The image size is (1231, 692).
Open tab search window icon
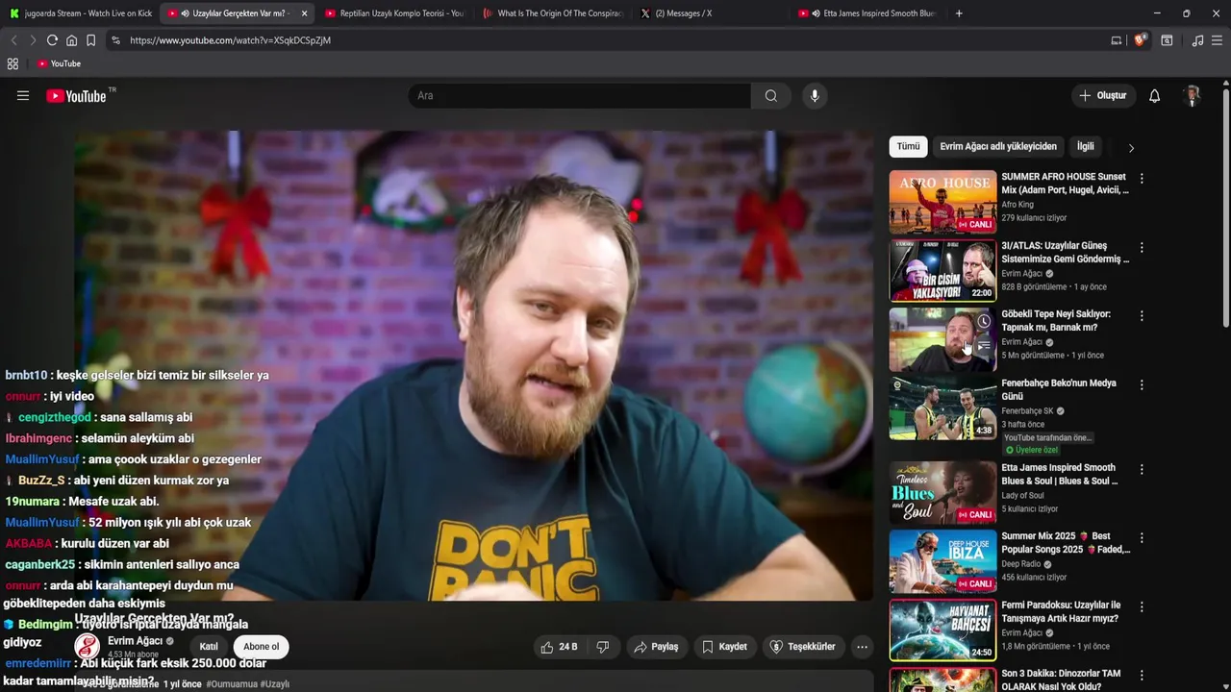pyautogui.click(x=1167, y=40)
